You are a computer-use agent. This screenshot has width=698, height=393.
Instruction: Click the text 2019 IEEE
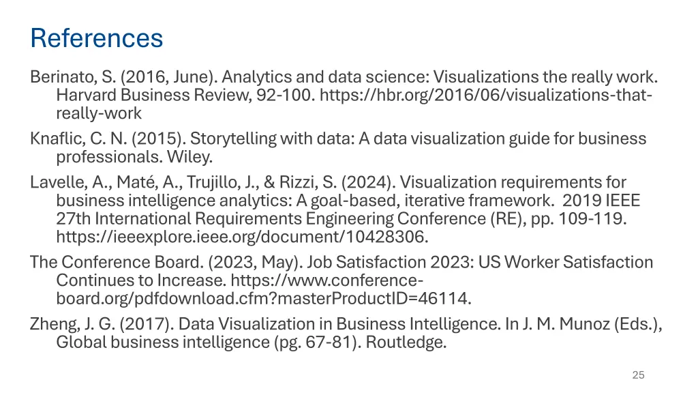pyautogui.click(x=601, y=201)
